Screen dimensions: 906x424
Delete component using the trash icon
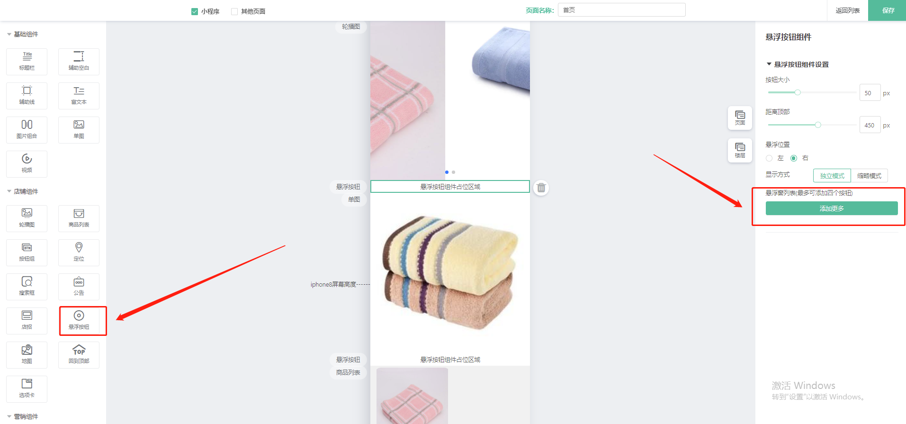pos(541,188)
